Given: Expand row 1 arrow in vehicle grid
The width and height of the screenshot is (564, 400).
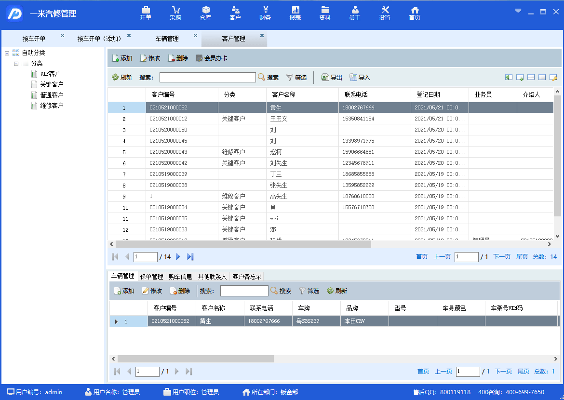Looking at the screenshot, I should pos(116,321).
